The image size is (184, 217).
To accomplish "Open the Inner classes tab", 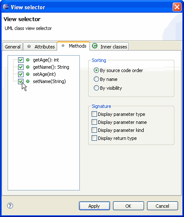I will pos(109,46).
